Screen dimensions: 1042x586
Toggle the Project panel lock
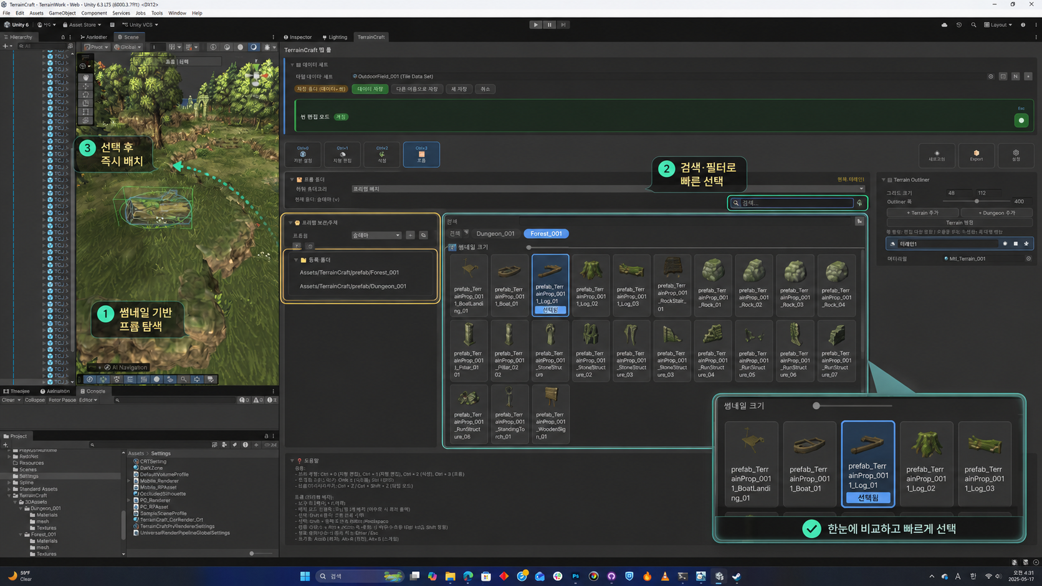point(266,436)
